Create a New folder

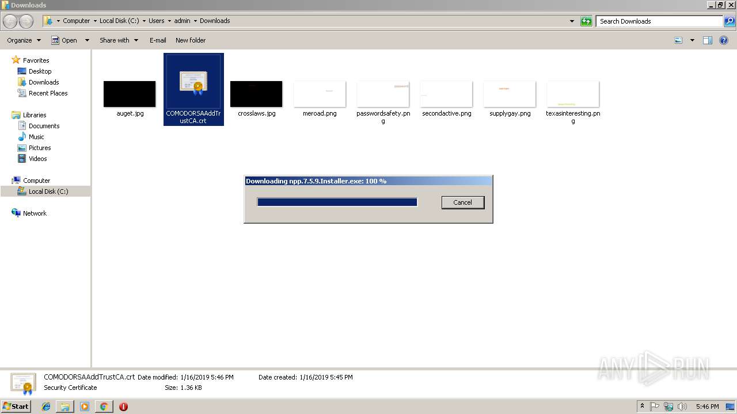click(191, 40)
